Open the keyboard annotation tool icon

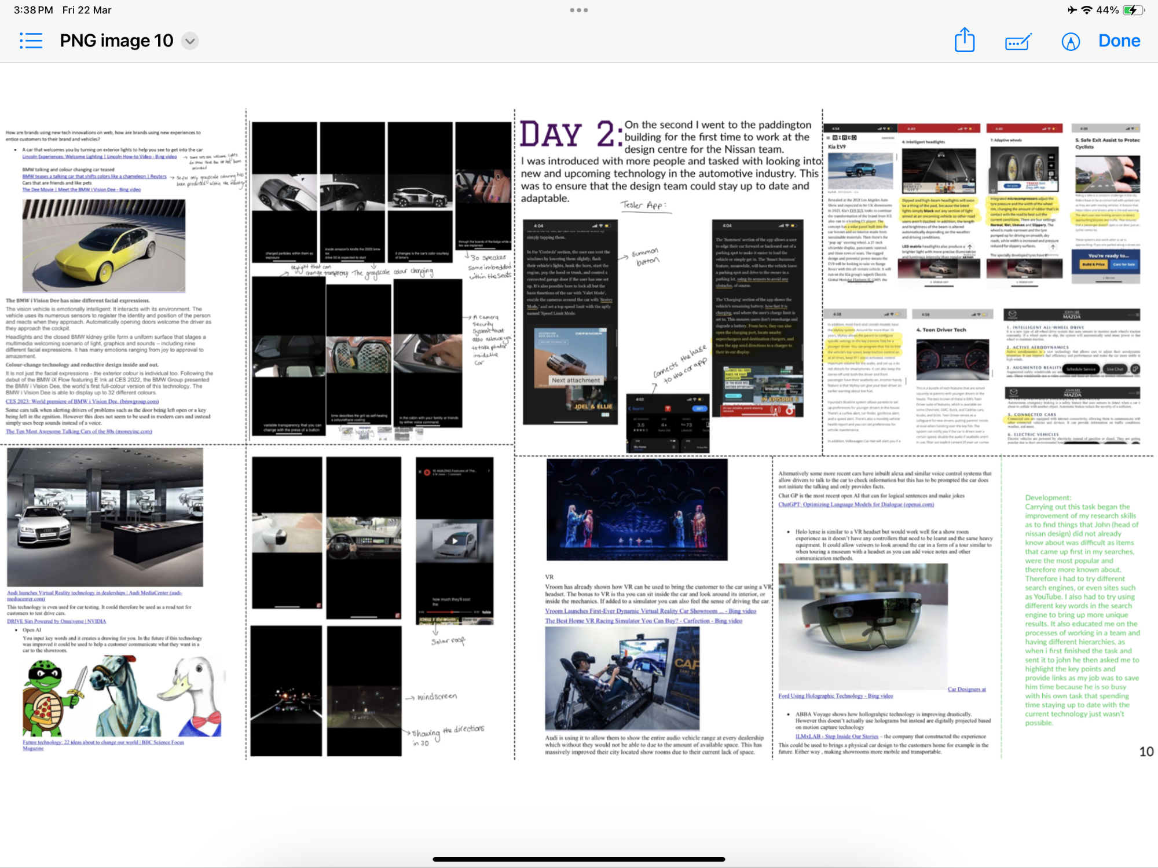(1018, 42)
